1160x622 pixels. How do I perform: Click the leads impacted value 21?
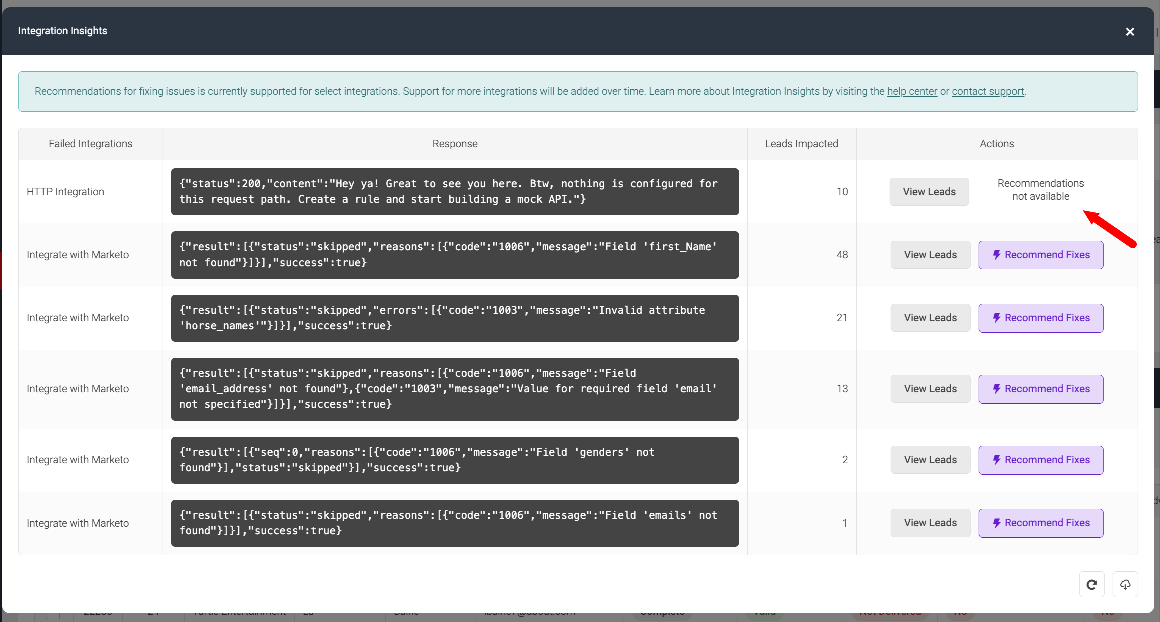[842, 318]
